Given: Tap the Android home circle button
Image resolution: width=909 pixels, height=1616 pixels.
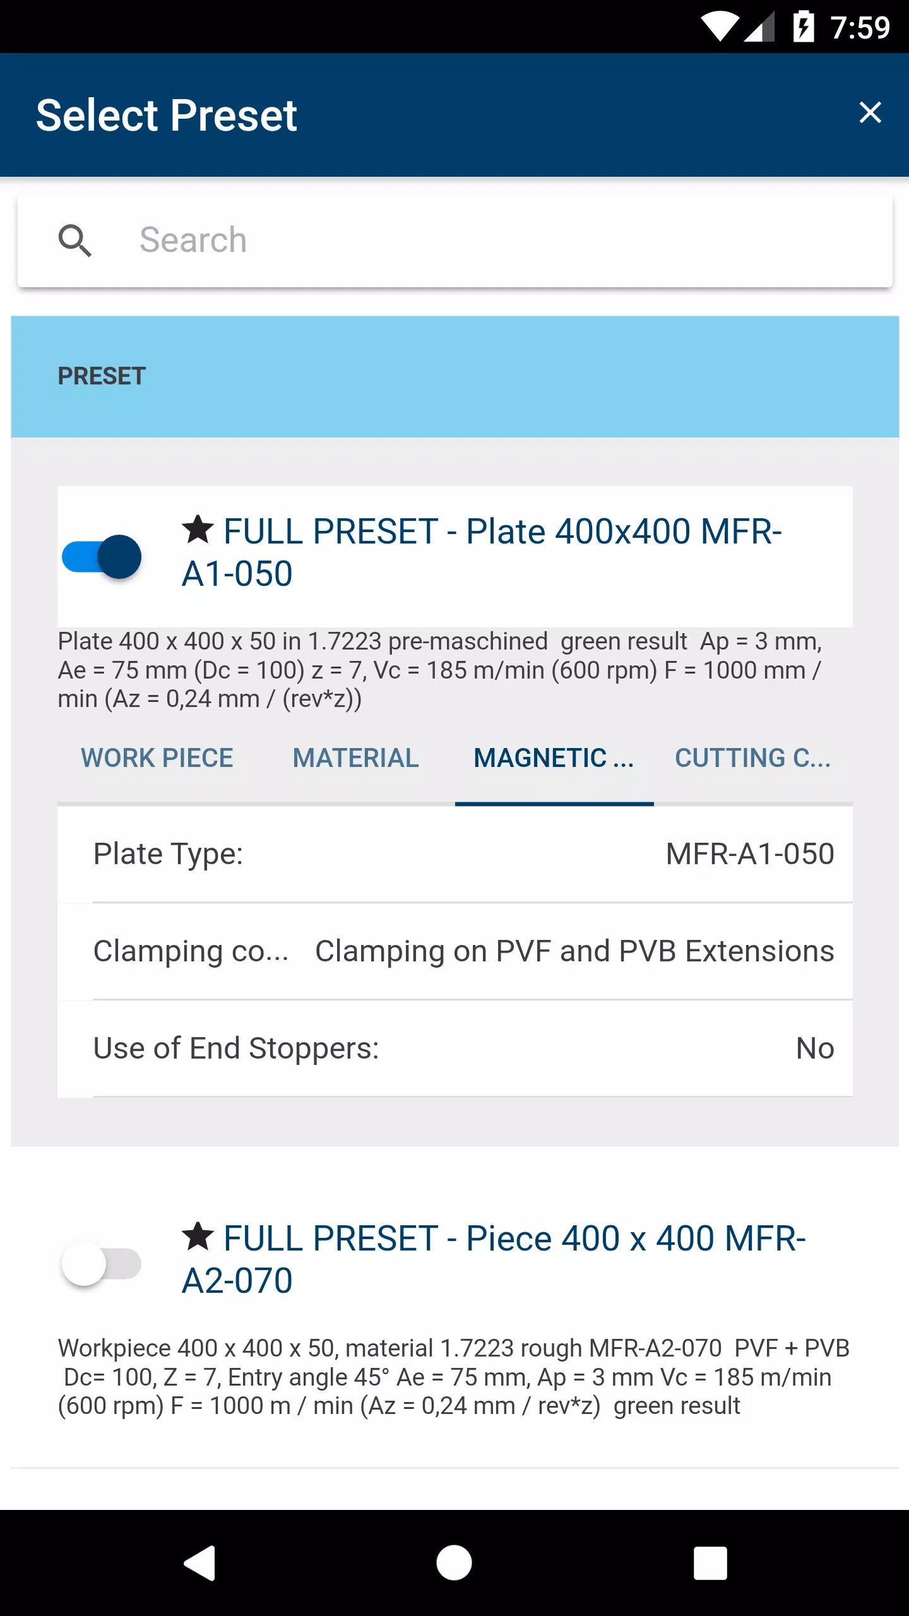Looking at the screenshot, I should tap(454, 1563).
